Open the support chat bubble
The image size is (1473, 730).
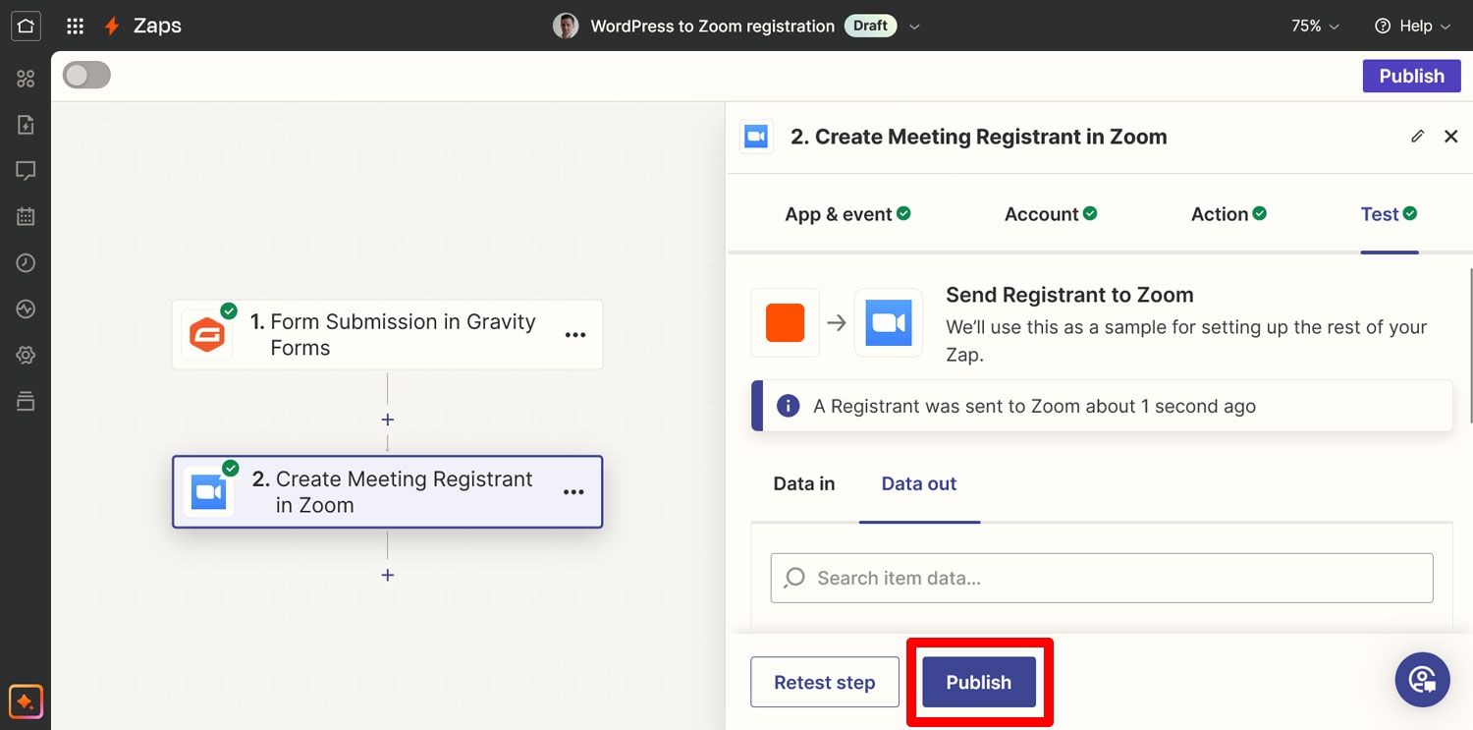click(1422, 680)
